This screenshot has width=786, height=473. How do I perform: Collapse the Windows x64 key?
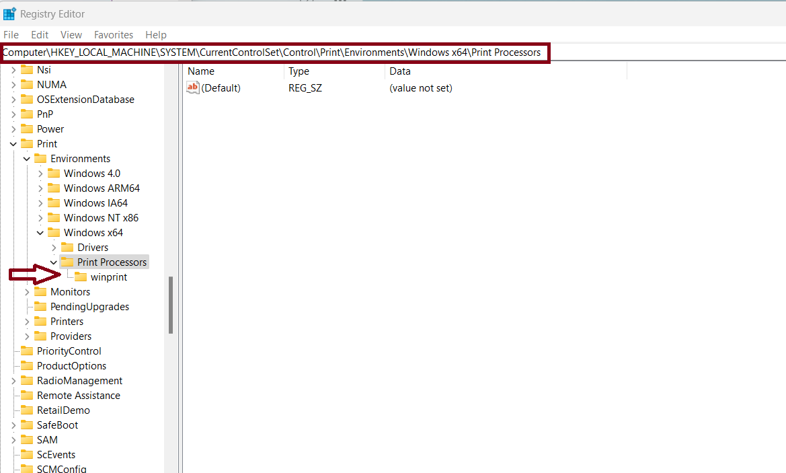coord(40,233)
